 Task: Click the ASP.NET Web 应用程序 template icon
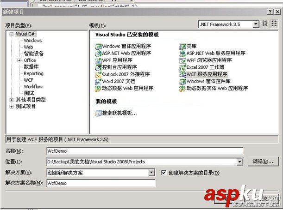pos(98,54)
